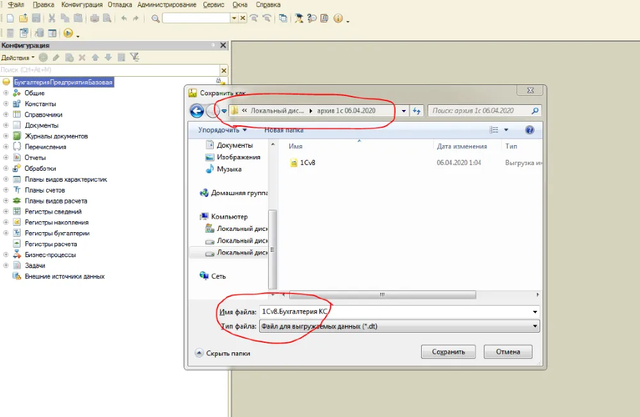Image resolution: width=640 pixels, height=417 pixels.
Task: Open the dialog help question-mark icon
Action: [529, 130]
